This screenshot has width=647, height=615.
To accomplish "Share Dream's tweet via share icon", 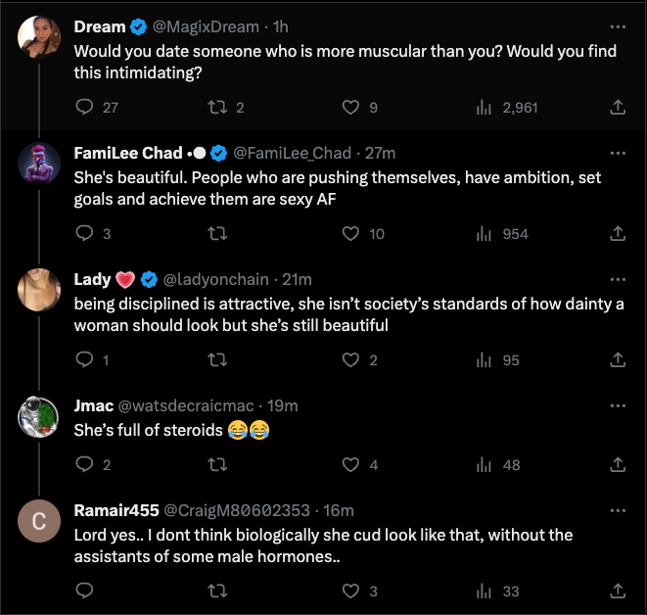I will pos(618,108).
